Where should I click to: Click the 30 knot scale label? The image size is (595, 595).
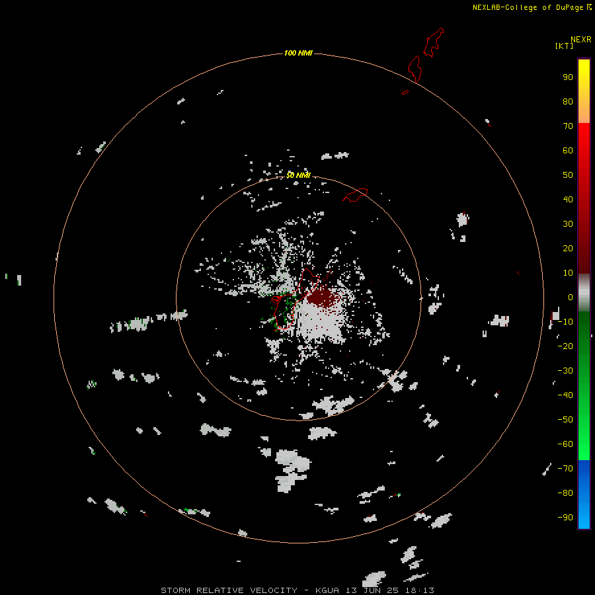click(568, 224)
